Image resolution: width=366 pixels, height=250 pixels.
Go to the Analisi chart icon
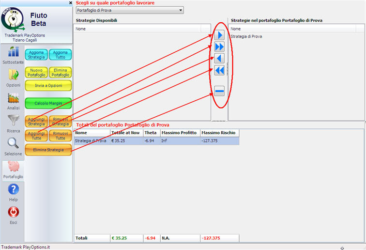13,101
